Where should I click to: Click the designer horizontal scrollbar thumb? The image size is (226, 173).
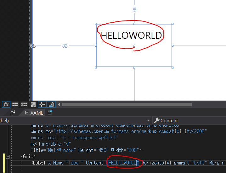click(x=127, y=104)
